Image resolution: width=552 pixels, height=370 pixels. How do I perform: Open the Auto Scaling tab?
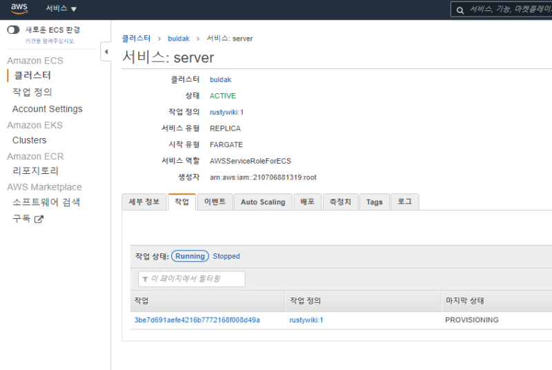262,202
